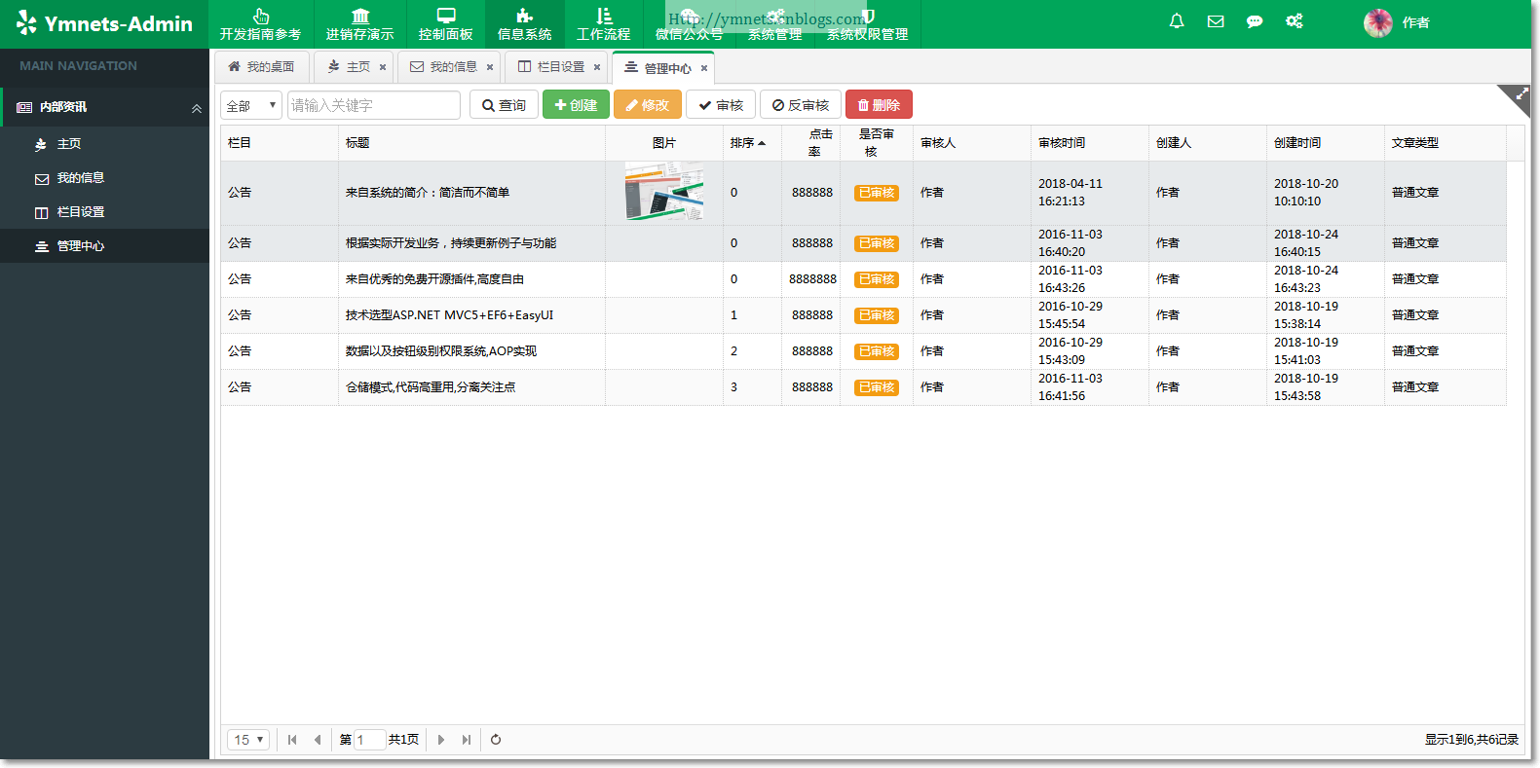Viewport: 1540px width, 768px height.
Task: Click the page number input field
Action: [x=370, y=740]
